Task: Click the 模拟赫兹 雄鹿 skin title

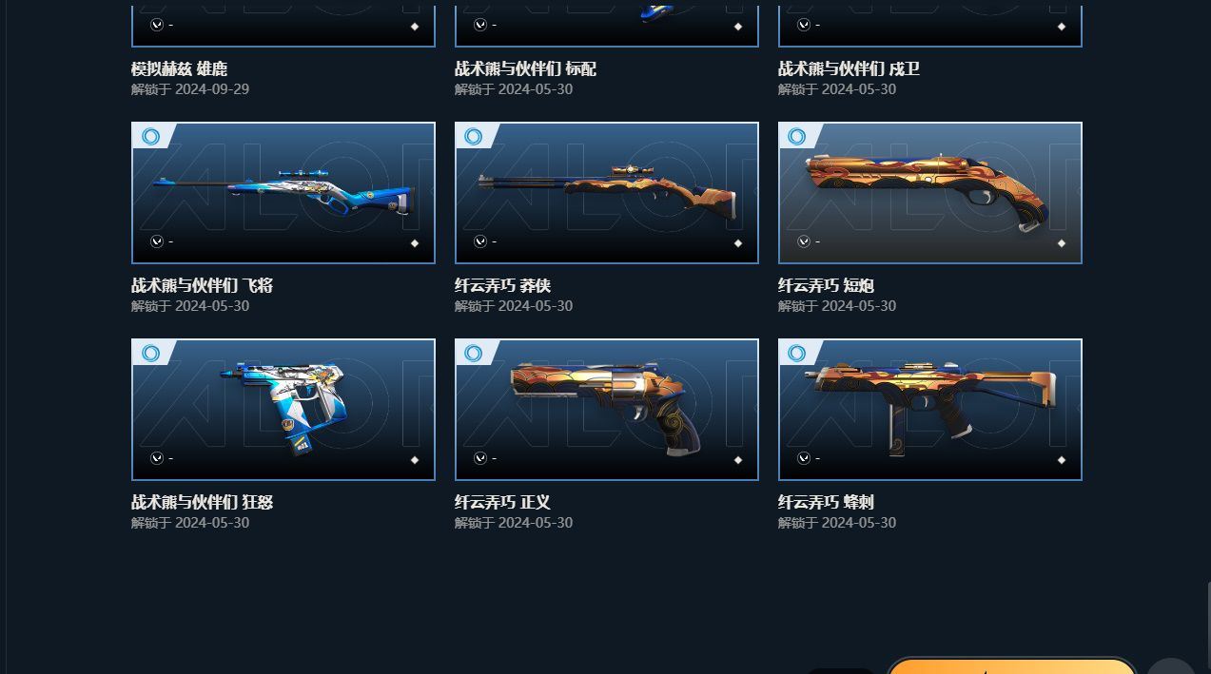Action: (x=179, y=69)
